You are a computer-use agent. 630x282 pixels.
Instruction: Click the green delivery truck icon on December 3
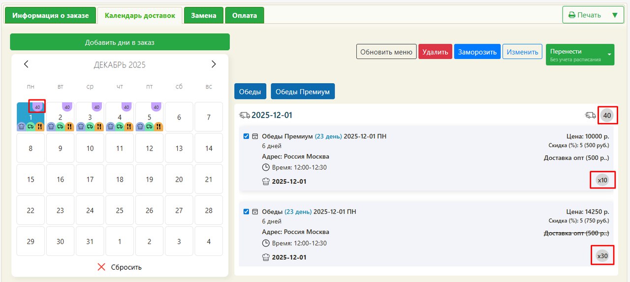click(90, 126)
